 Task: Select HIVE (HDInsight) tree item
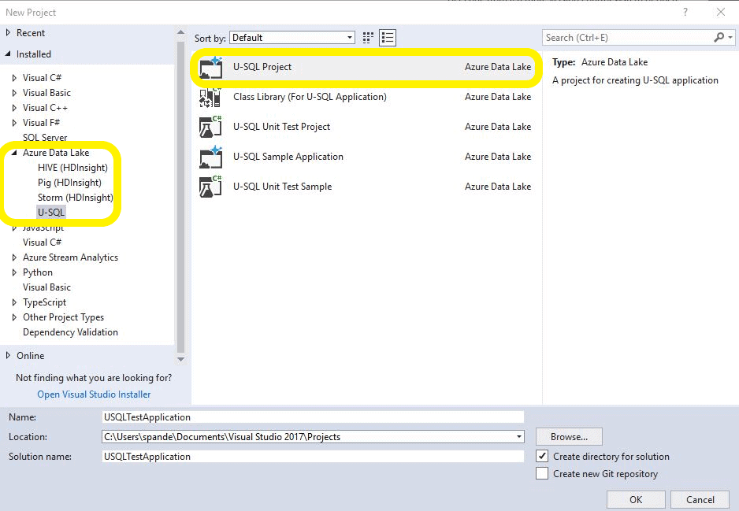click(x=72, y=168)
